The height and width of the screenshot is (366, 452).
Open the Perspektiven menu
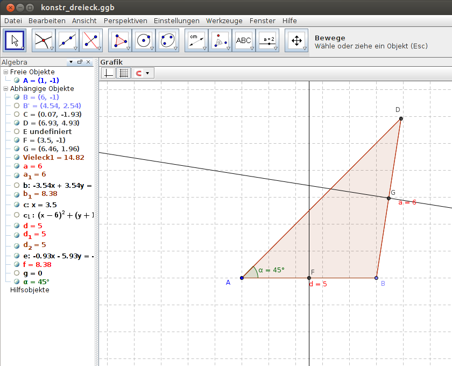click(125, 20)
